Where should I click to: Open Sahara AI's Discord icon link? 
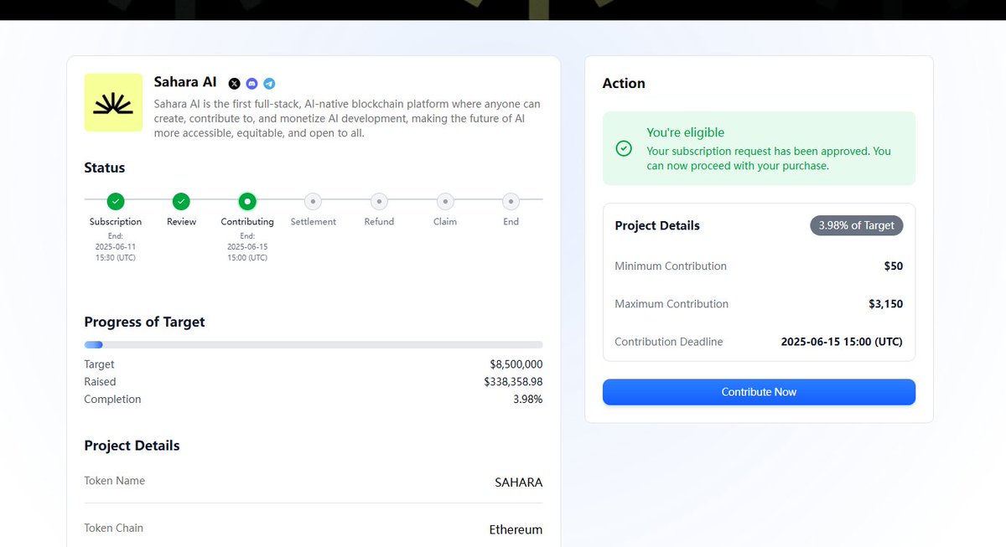pyautogui.click(x=251, y=84)
